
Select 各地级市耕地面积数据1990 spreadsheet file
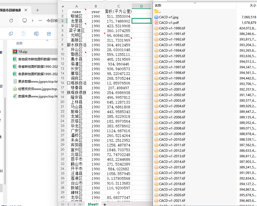click(x=35, y=59)
